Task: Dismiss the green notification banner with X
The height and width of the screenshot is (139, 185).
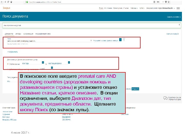Action: [179, 25]
